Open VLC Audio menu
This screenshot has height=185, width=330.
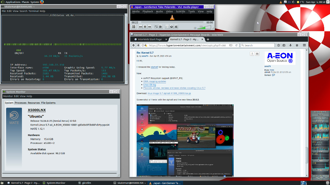pos(159,12)
